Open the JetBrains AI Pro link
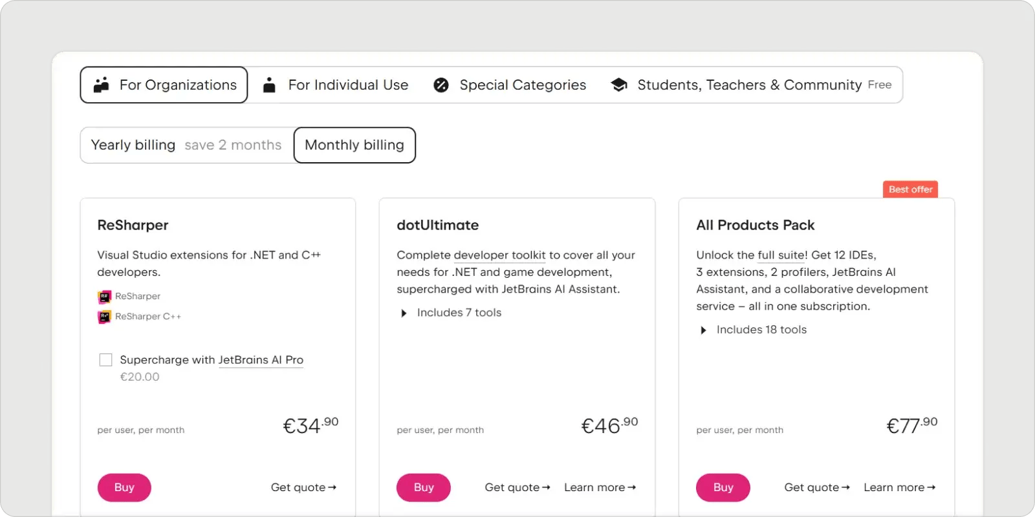The image size is (1035, 517). point(261,360)
